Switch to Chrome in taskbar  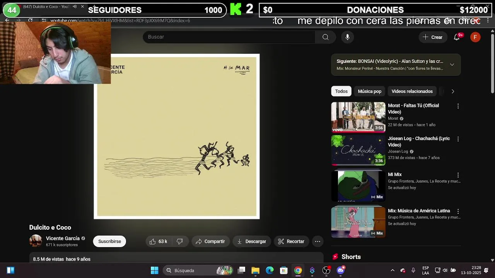tap(298, 270)
